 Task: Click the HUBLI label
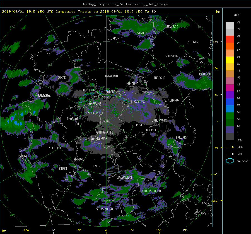pos(78,124)
